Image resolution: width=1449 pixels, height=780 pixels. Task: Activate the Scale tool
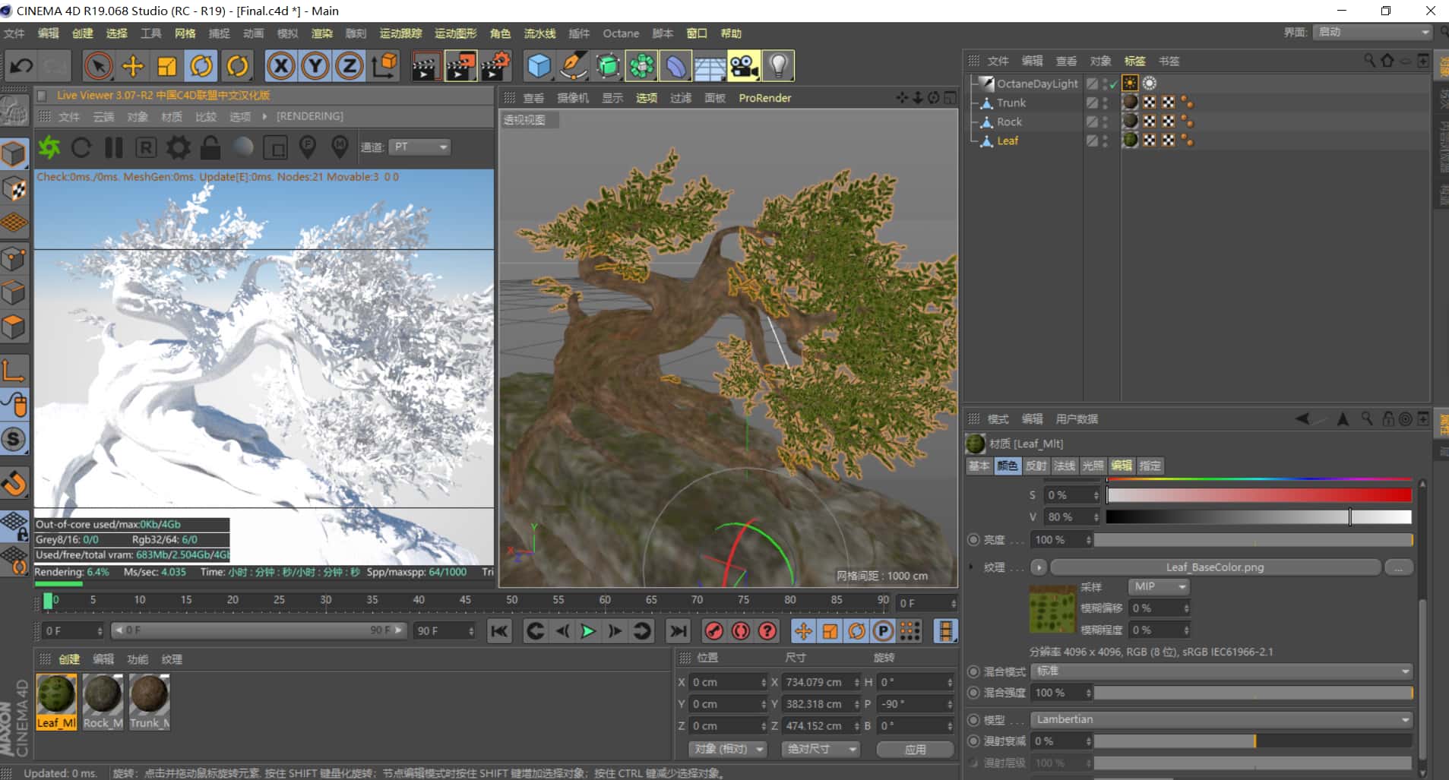click(167, 66)
